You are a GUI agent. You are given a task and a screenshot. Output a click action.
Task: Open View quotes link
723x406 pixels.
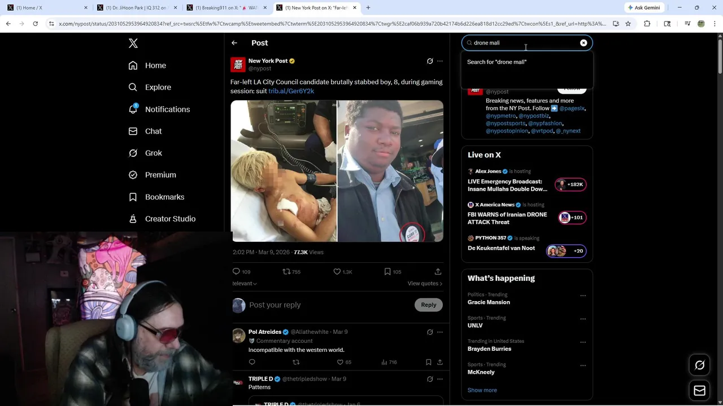pyautogui.click(x=425, y=283)
